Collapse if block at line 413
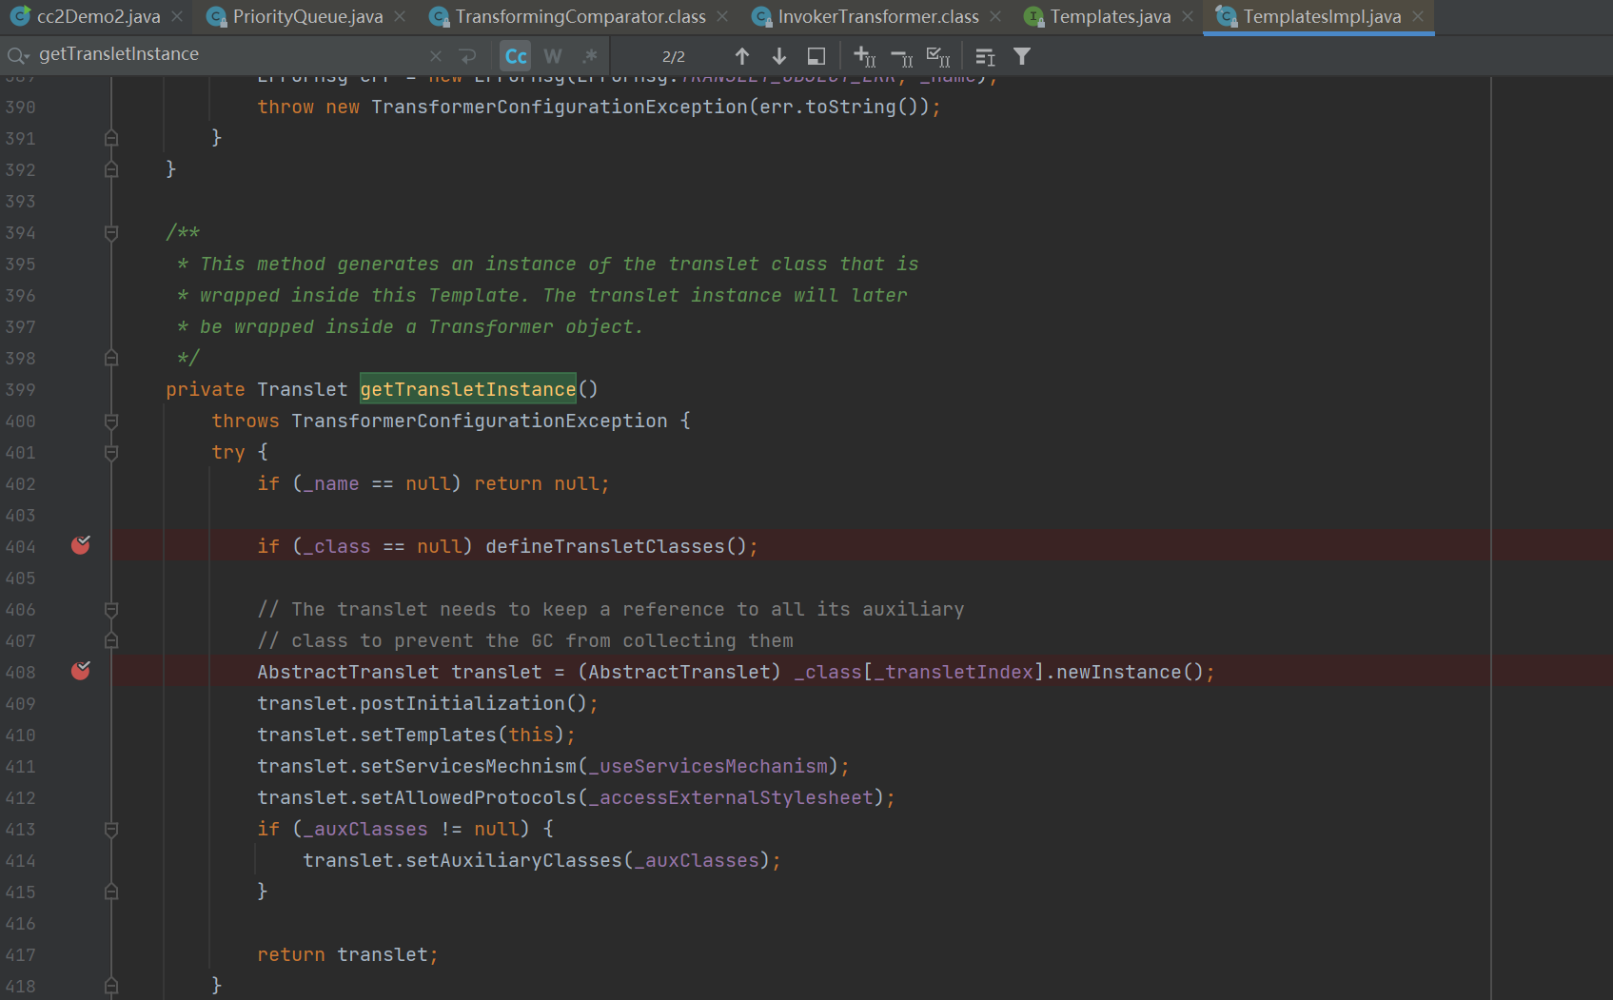Viewport: 1613px width, 1000px height. click(111, 830)
